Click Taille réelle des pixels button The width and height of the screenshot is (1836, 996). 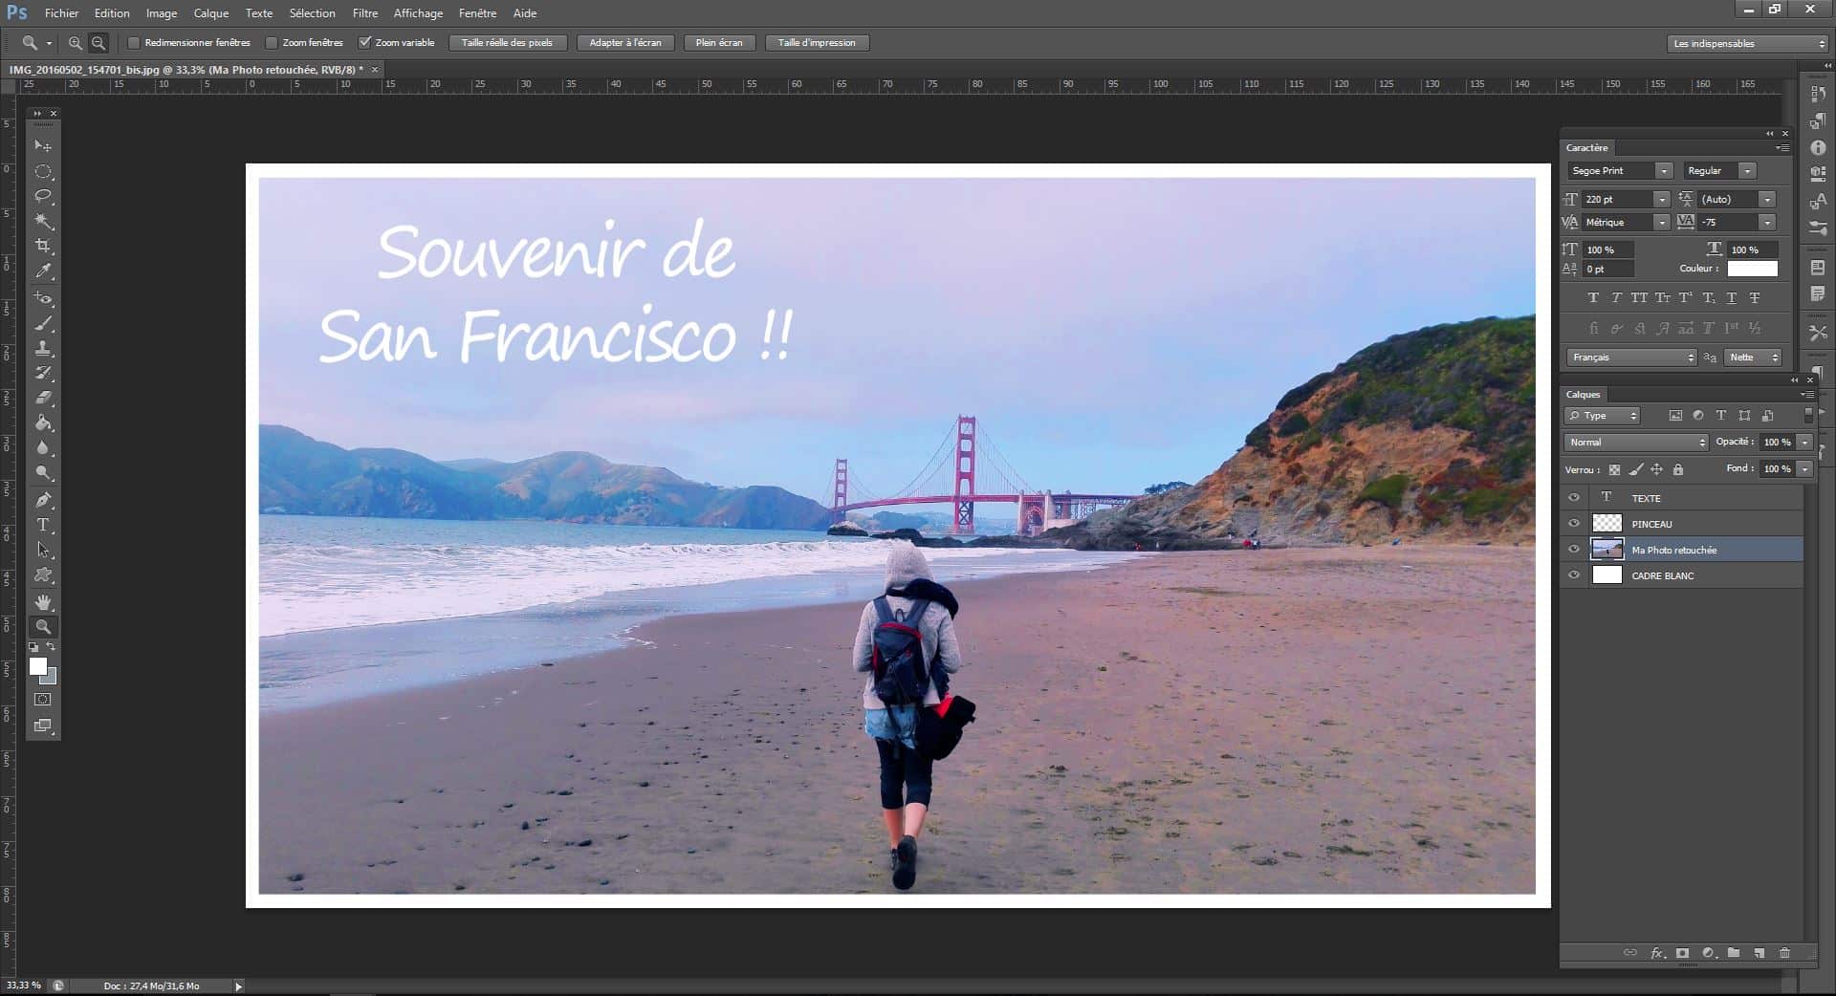(x=507, y=43)
